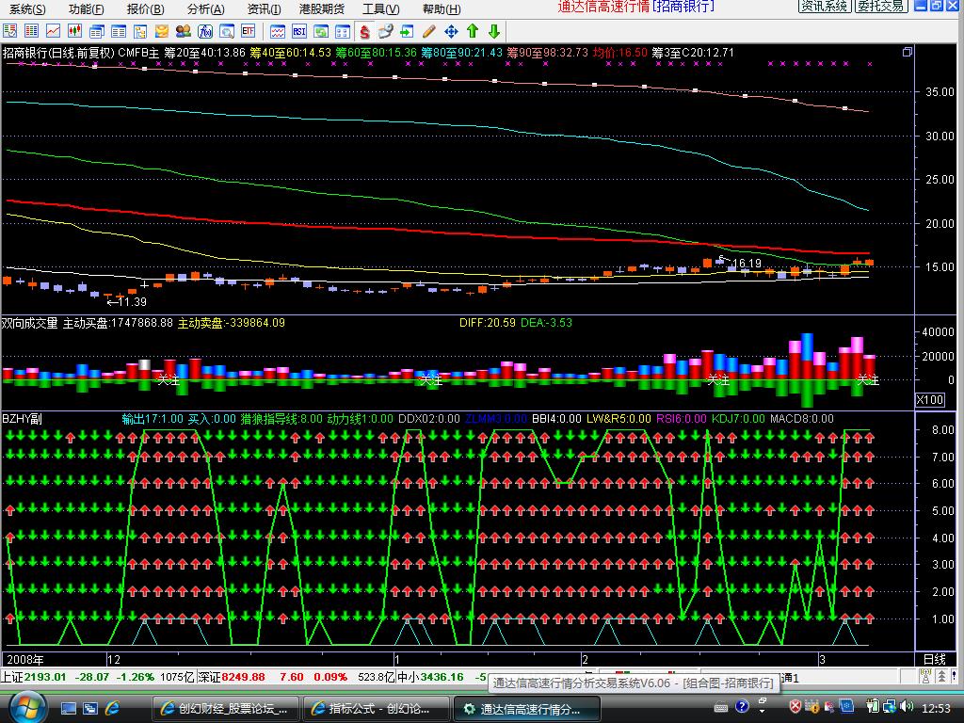Click the volume speaker tray icon
This screenshot has height=723, width=964.
tap(906, 706)
